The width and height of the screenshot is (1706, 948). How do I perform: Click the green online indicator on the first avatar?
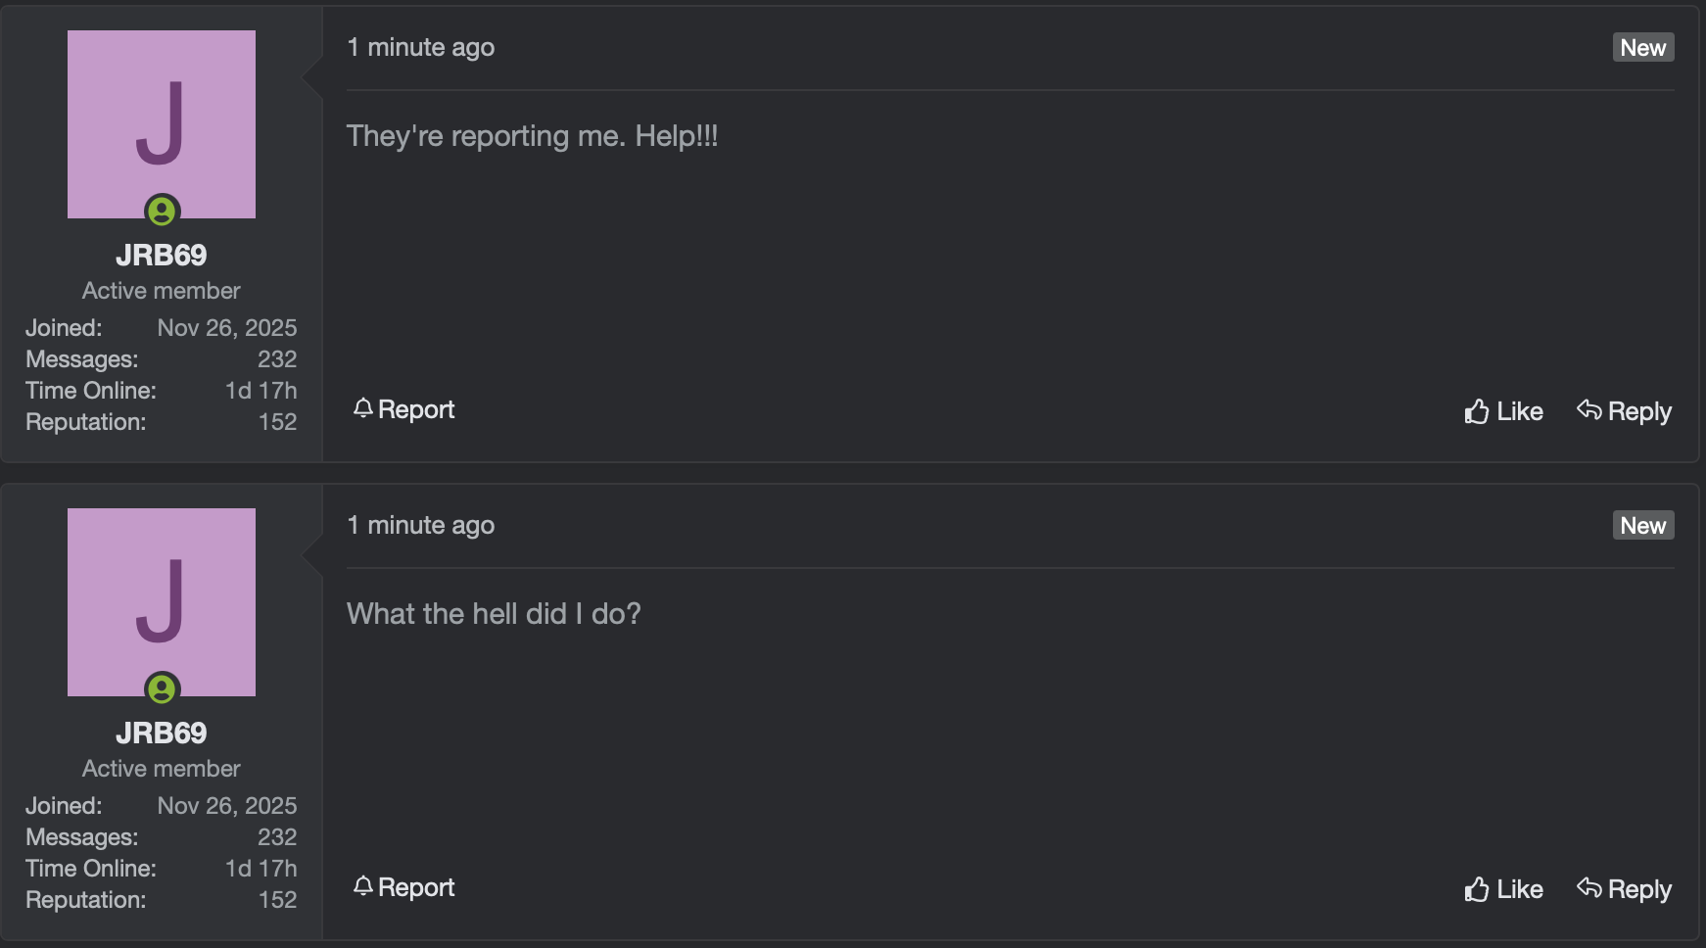pyautogui.click(x=163, y=210)
